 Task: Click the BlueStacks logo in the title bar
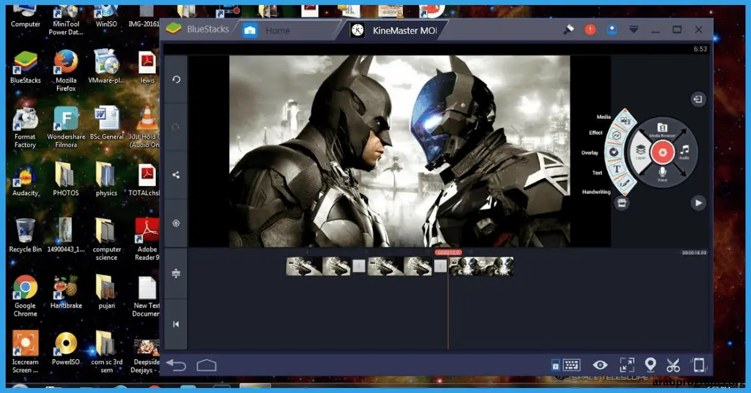173,29
